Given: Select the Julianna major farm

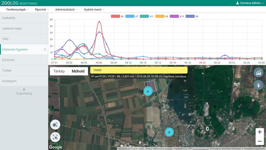Looking at the screenshot, I should click(24, 28).
